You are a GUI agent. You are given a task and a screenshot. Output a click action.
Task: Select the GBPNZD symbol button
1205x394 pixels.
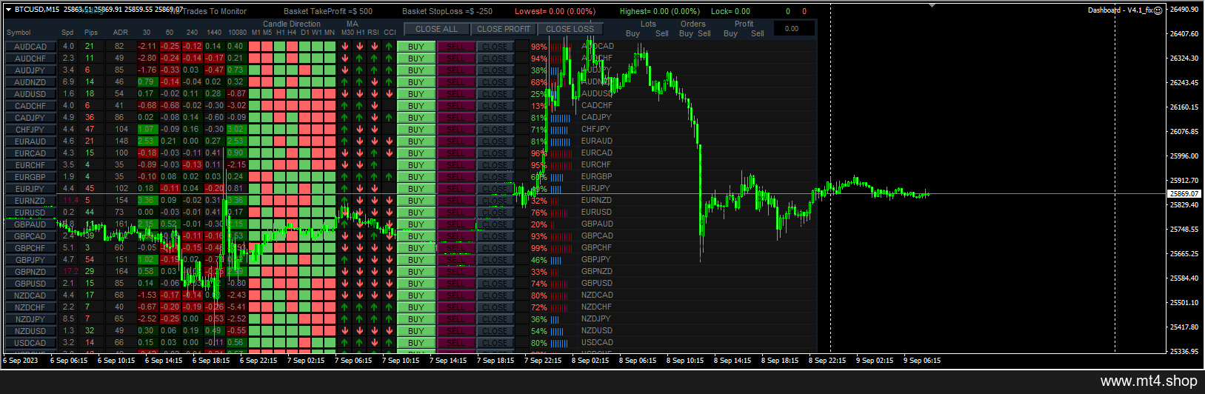pyautogui.click(x=30, y=272)
